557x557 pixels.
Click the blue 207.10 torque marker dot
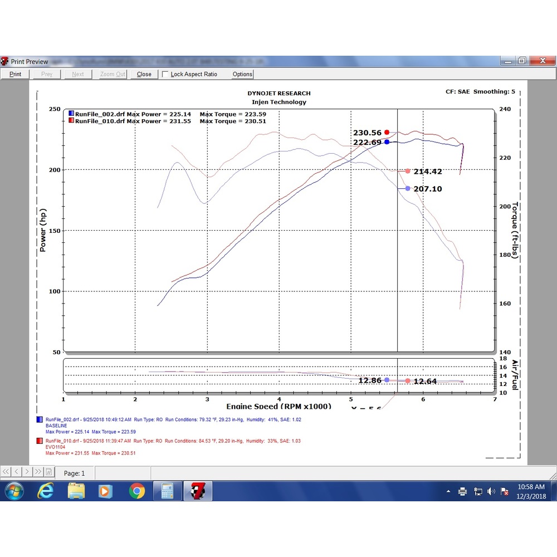(x=408, y=189)
